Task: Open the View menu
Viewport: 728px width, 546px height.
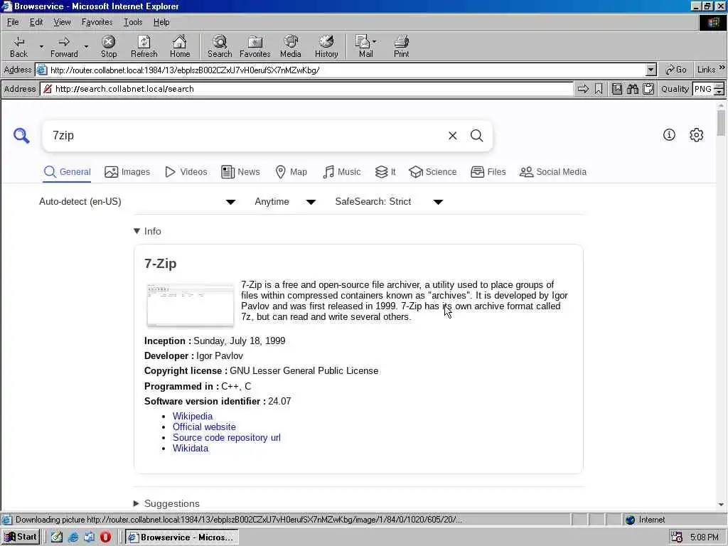Action: pos(62,22)
